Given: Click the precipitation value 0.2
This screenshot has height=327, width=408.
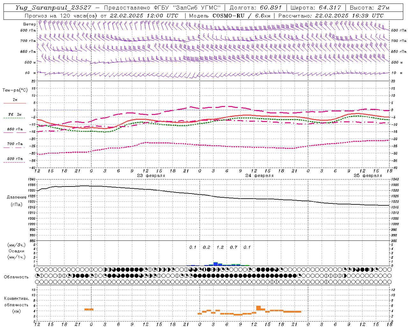Looking at the screenshot, I should (207, 247).
